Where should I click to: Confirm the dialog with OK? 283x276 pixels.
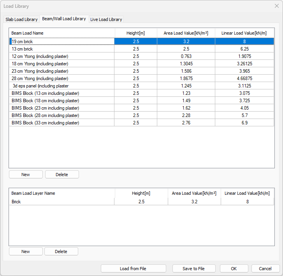[x=234, y=269]
